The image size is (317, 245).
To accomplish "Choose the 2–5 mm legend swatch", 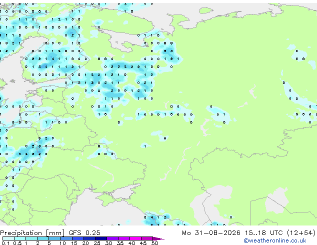I will [43, 238].
